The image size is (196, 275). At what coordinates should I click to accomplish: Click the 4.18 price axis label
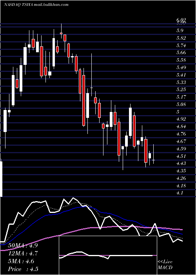pos(181,185)
